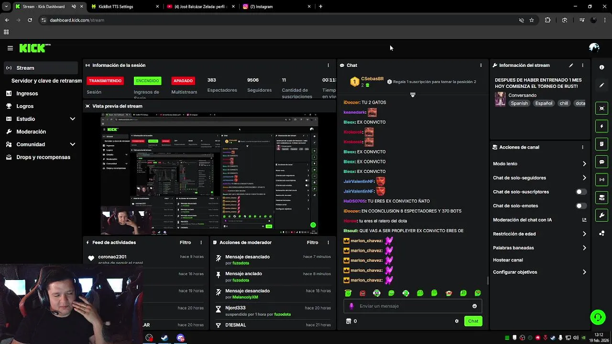The image size is (612, 344).
Task: Open the user profile avatar in Kick header
Action: click(x=594, y=47)
